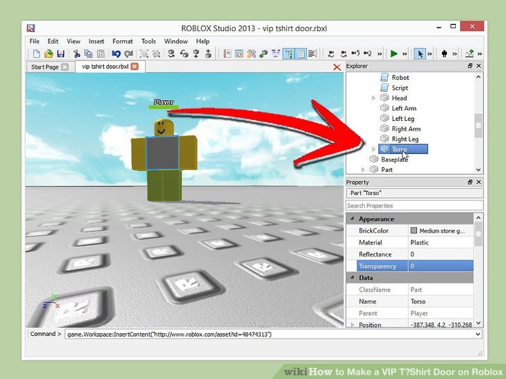Click the Cut scissors icon

76,53
